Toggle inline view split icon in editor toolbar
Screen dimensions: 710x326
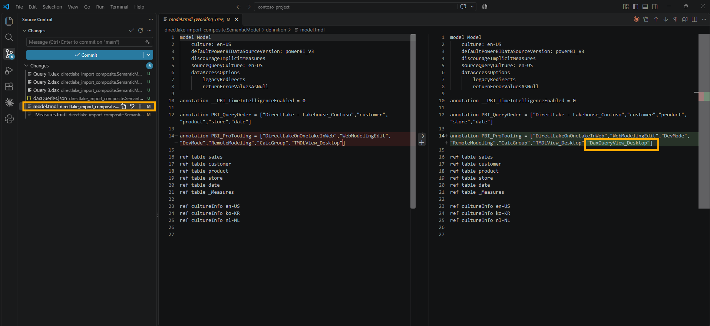pyautogui.click(x=694, y=19)
